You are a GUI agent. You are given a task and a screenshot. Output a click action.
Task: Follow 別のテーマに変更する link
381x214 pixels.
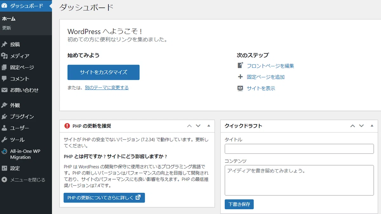tap(107, 88)
